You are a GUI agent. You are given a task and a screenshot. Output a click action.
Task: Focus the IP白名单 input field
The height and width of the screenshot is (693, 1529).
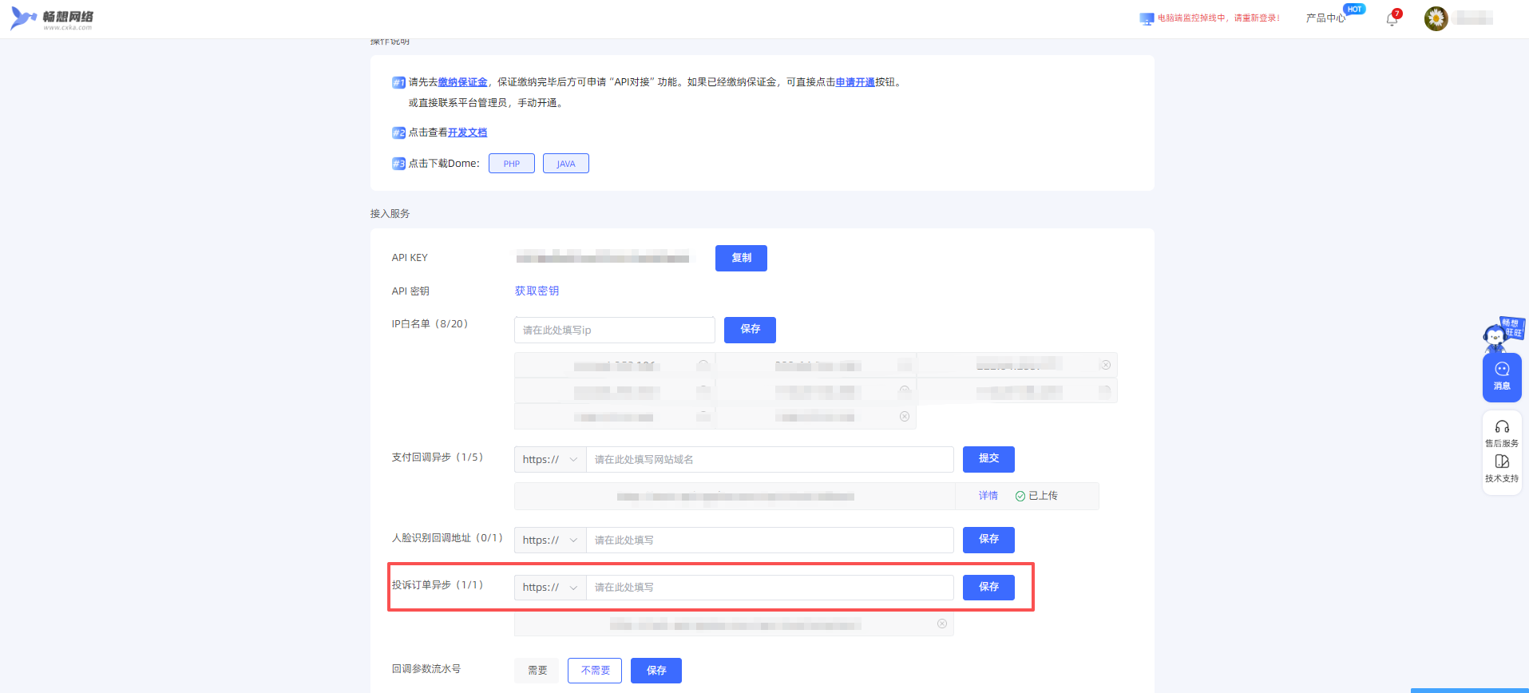[614, 331]
